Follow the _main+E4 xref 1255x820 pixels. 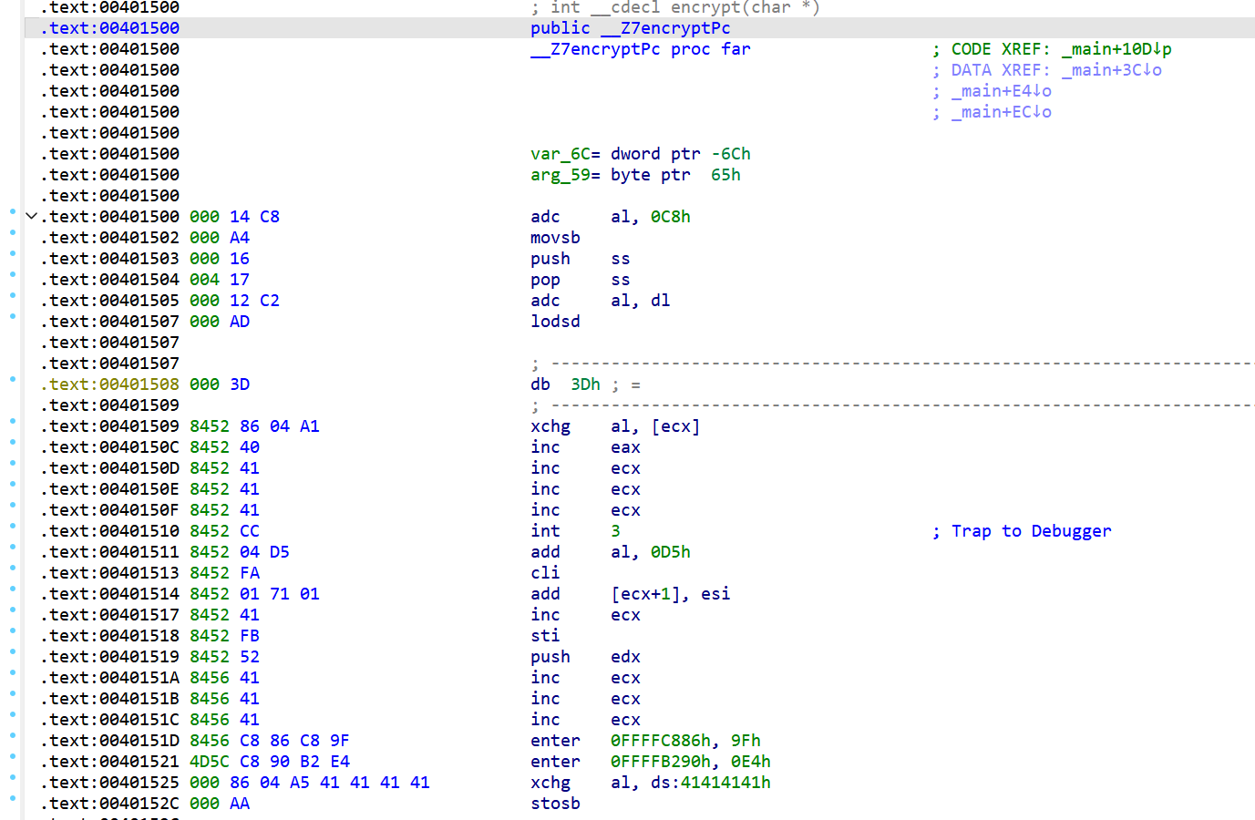[x=1002, y=91]
